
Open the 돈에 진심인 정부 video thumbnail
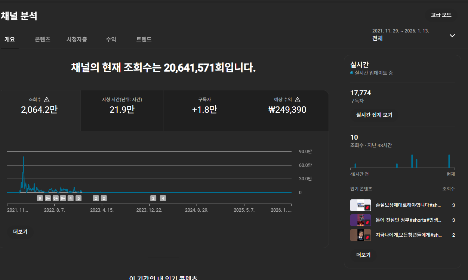point(360,220)
